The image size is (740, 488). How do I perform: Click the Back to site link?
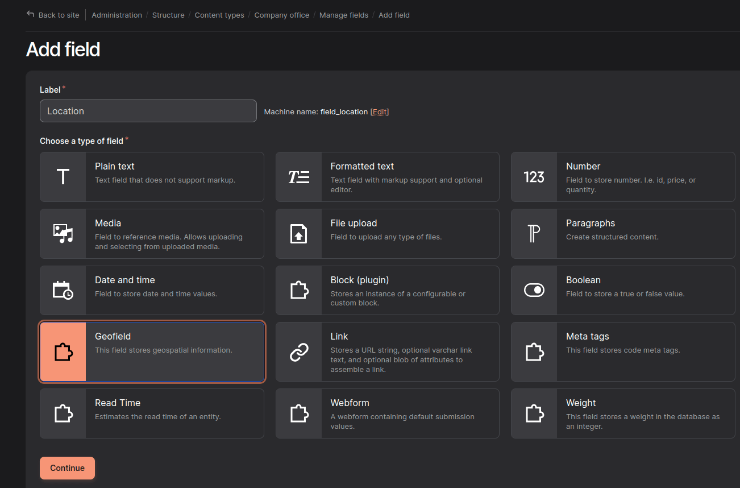53,15
